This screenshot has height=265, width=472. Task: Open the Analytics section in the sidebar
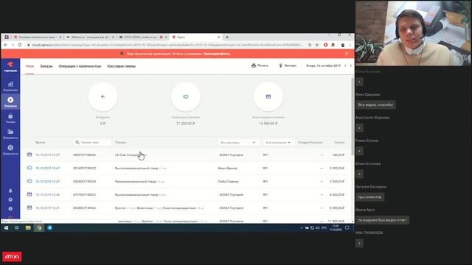pos(10,86)
